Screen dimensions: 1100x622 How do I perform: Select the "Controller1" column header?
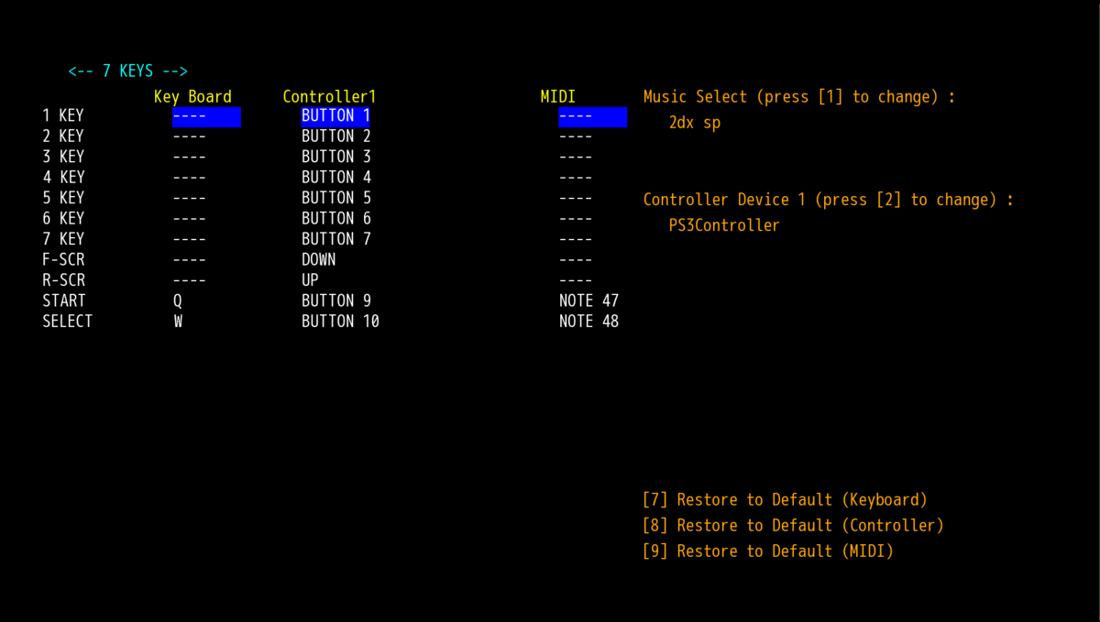(x=329, y=97)
